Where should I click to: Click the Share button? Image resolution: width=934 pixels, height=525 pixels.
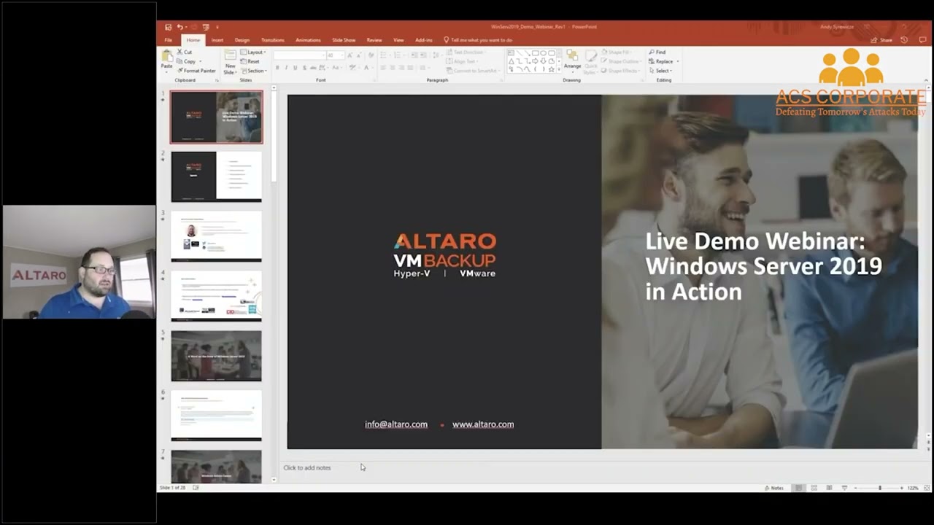coord(881,40)
